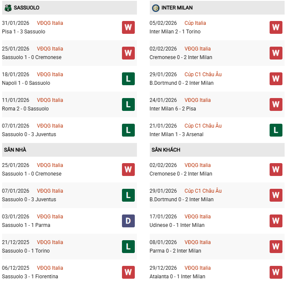Open Cúp Italia link for Inter Milan-Torino
This screenshot has width=285, height=283.
click(195, 23)
